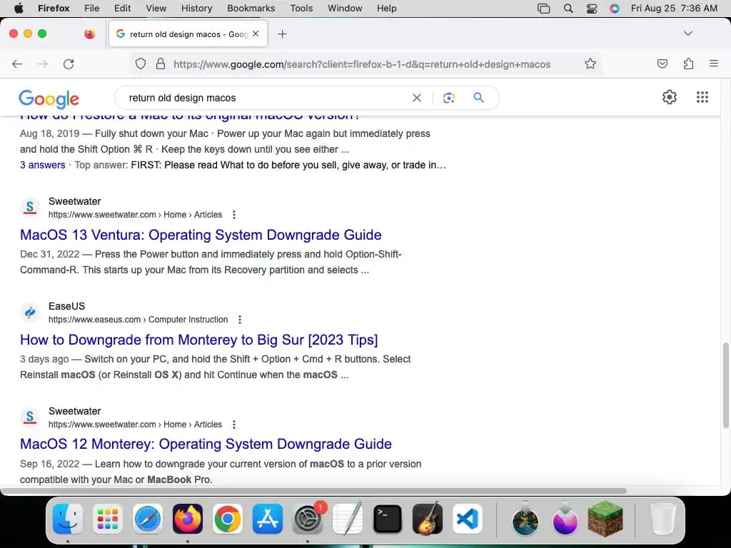The width and height of the screenshot is (731, 548).
Task: Open System Settings with update badge
Action: pos(308,519)
